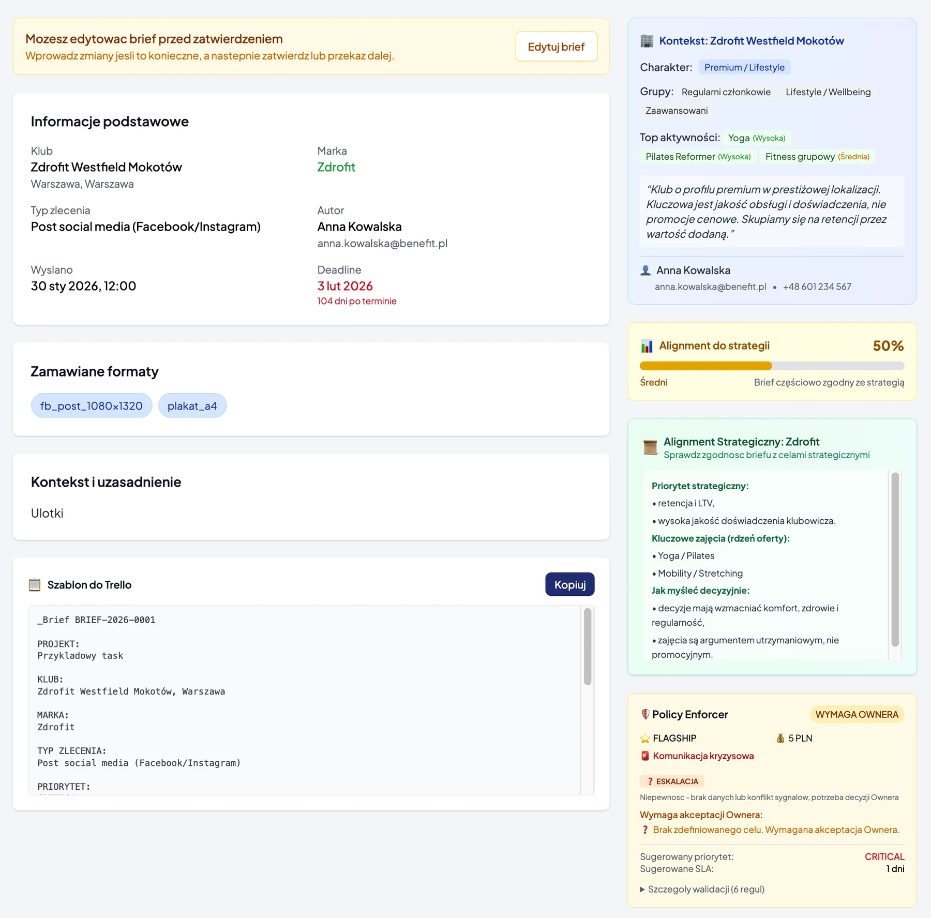Click the Alignment strategy 50% progress bar
Viewport: 931px width, 918px height.
pyautogui.click(x=772, y=366)
